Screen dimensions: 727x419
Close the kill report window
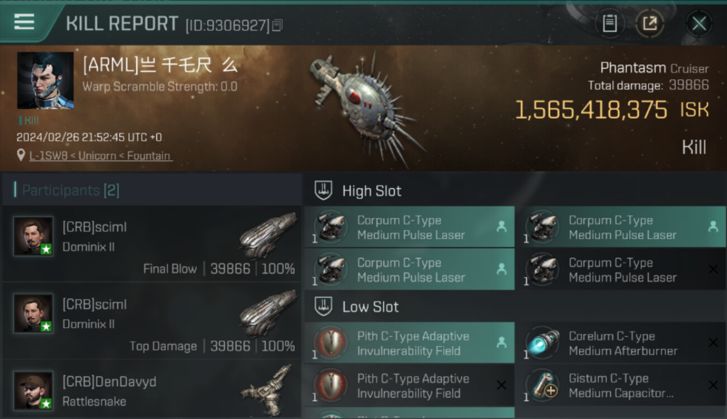[699, 23]
